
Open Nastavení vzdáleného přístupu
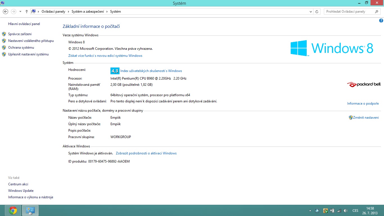tap(31, 41)
